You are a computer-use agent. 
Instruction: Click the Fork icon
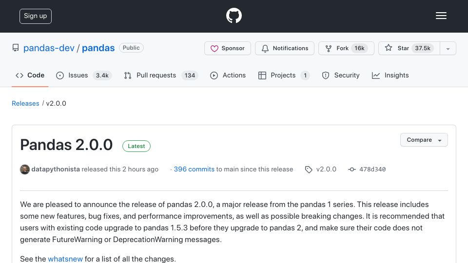[329, 49]
